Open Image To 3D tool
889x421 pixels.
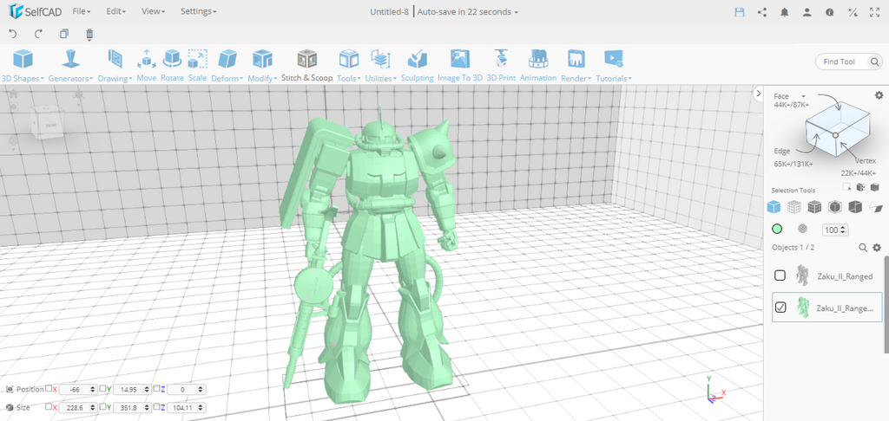click(x=460, y=65)
